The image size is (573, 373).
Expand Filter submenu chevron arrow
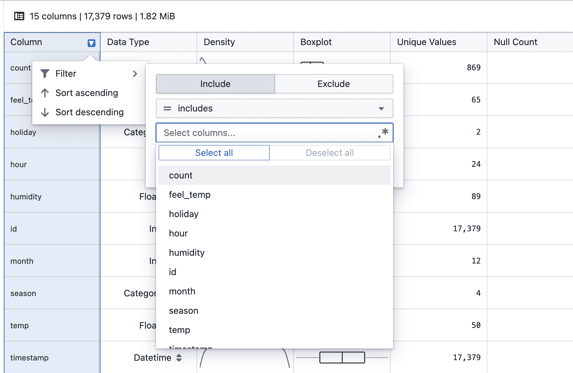pos(135,74)
